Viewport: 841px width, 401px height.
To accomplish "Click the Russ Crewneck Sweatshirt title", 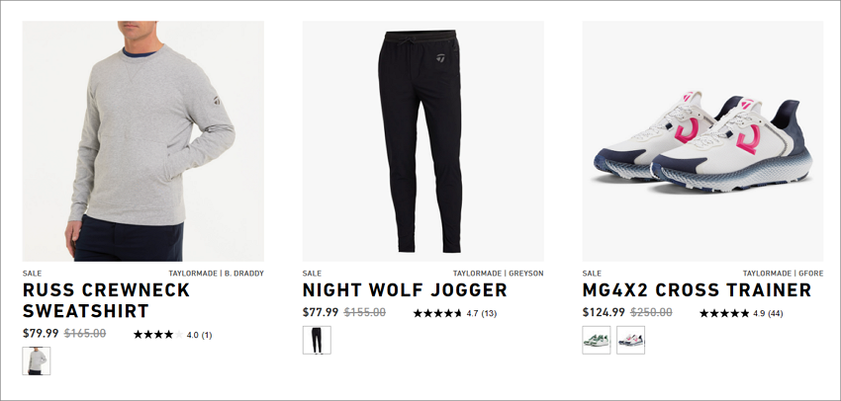I will (x=106, y=300).
